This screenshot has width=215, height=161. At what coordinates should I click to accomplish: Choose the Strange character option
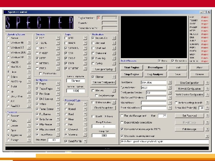(x=8, y=140)
